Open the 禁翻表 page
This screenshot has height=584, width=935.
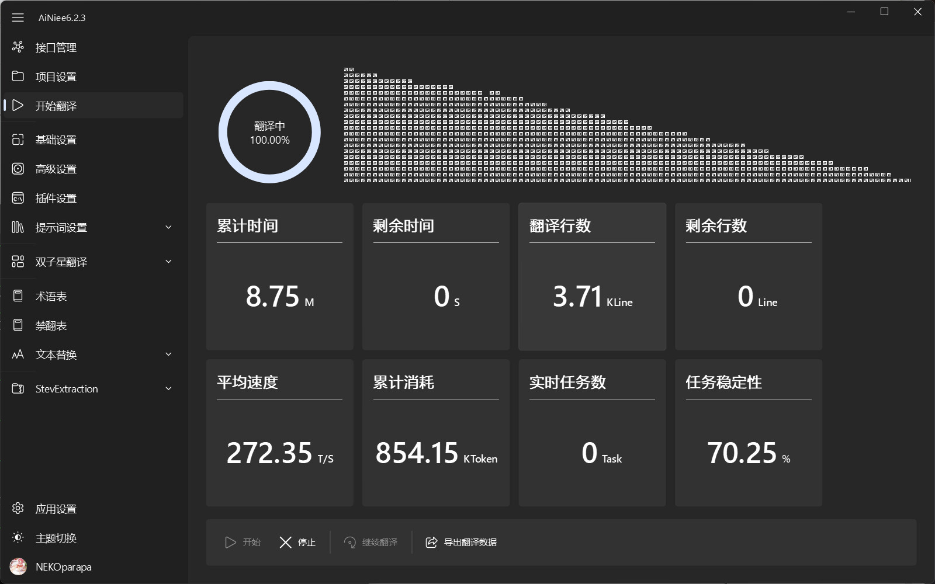[51, 325]
